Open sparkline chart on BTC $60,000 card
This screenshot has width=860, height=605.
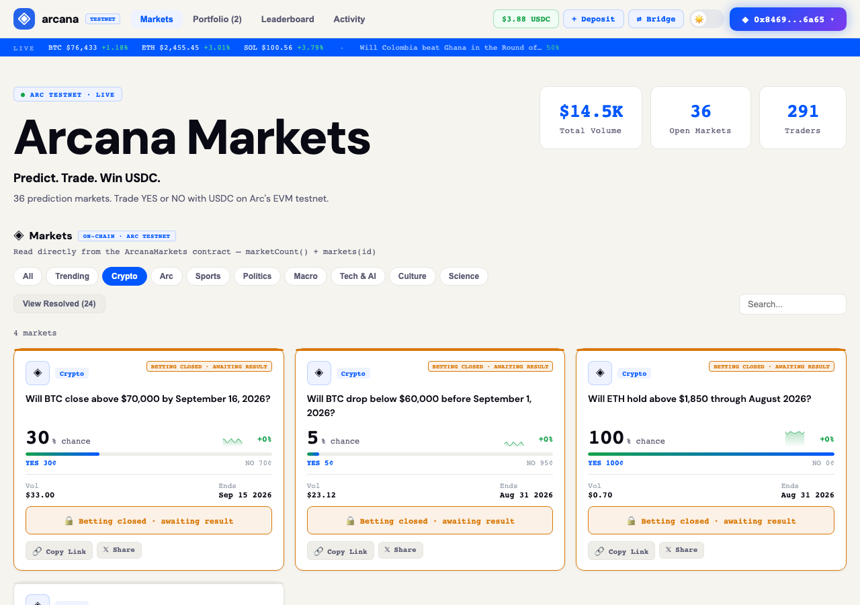[x=514, y=442]
